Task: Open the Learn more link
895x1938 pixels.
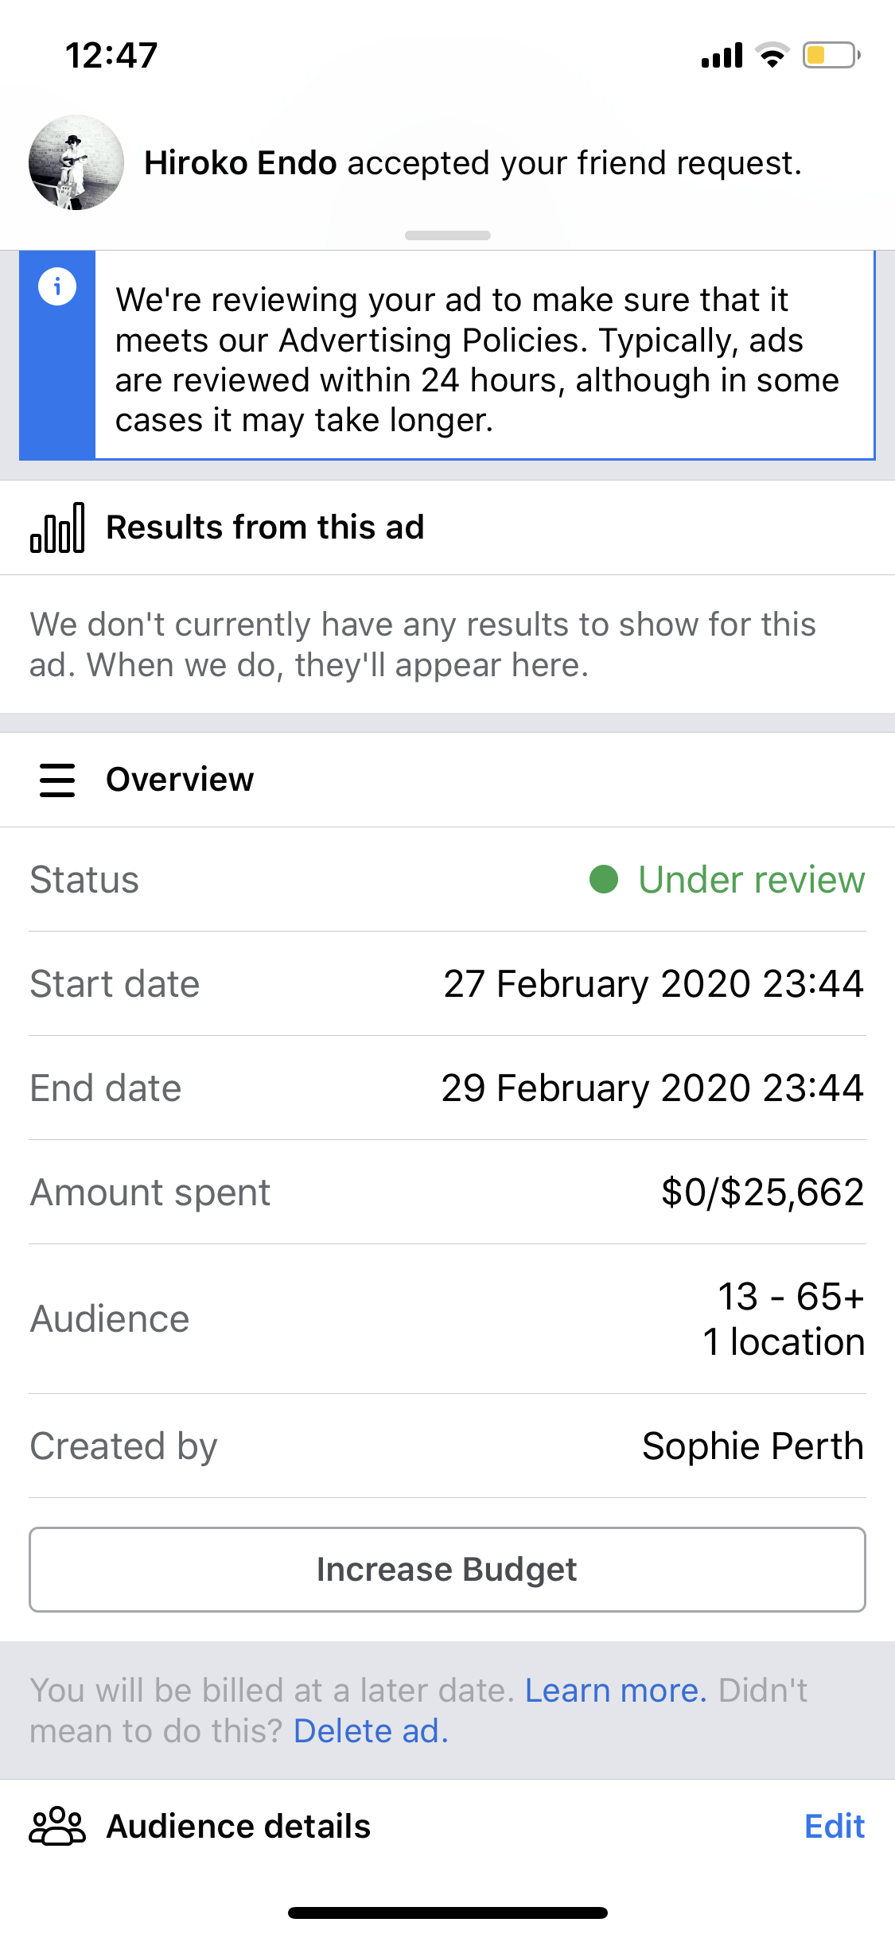Action: [x=616, y=1691]
